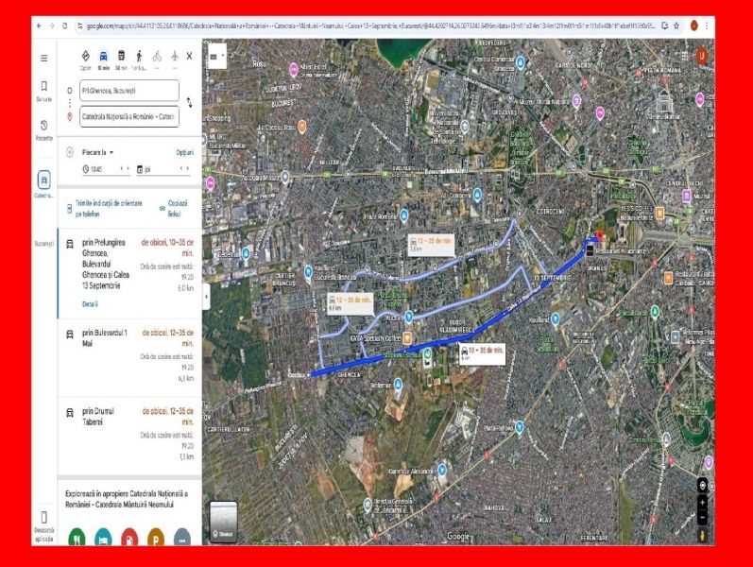Swap start and destination points
Viewport: 753px width, 567px height.
[189, 103]
